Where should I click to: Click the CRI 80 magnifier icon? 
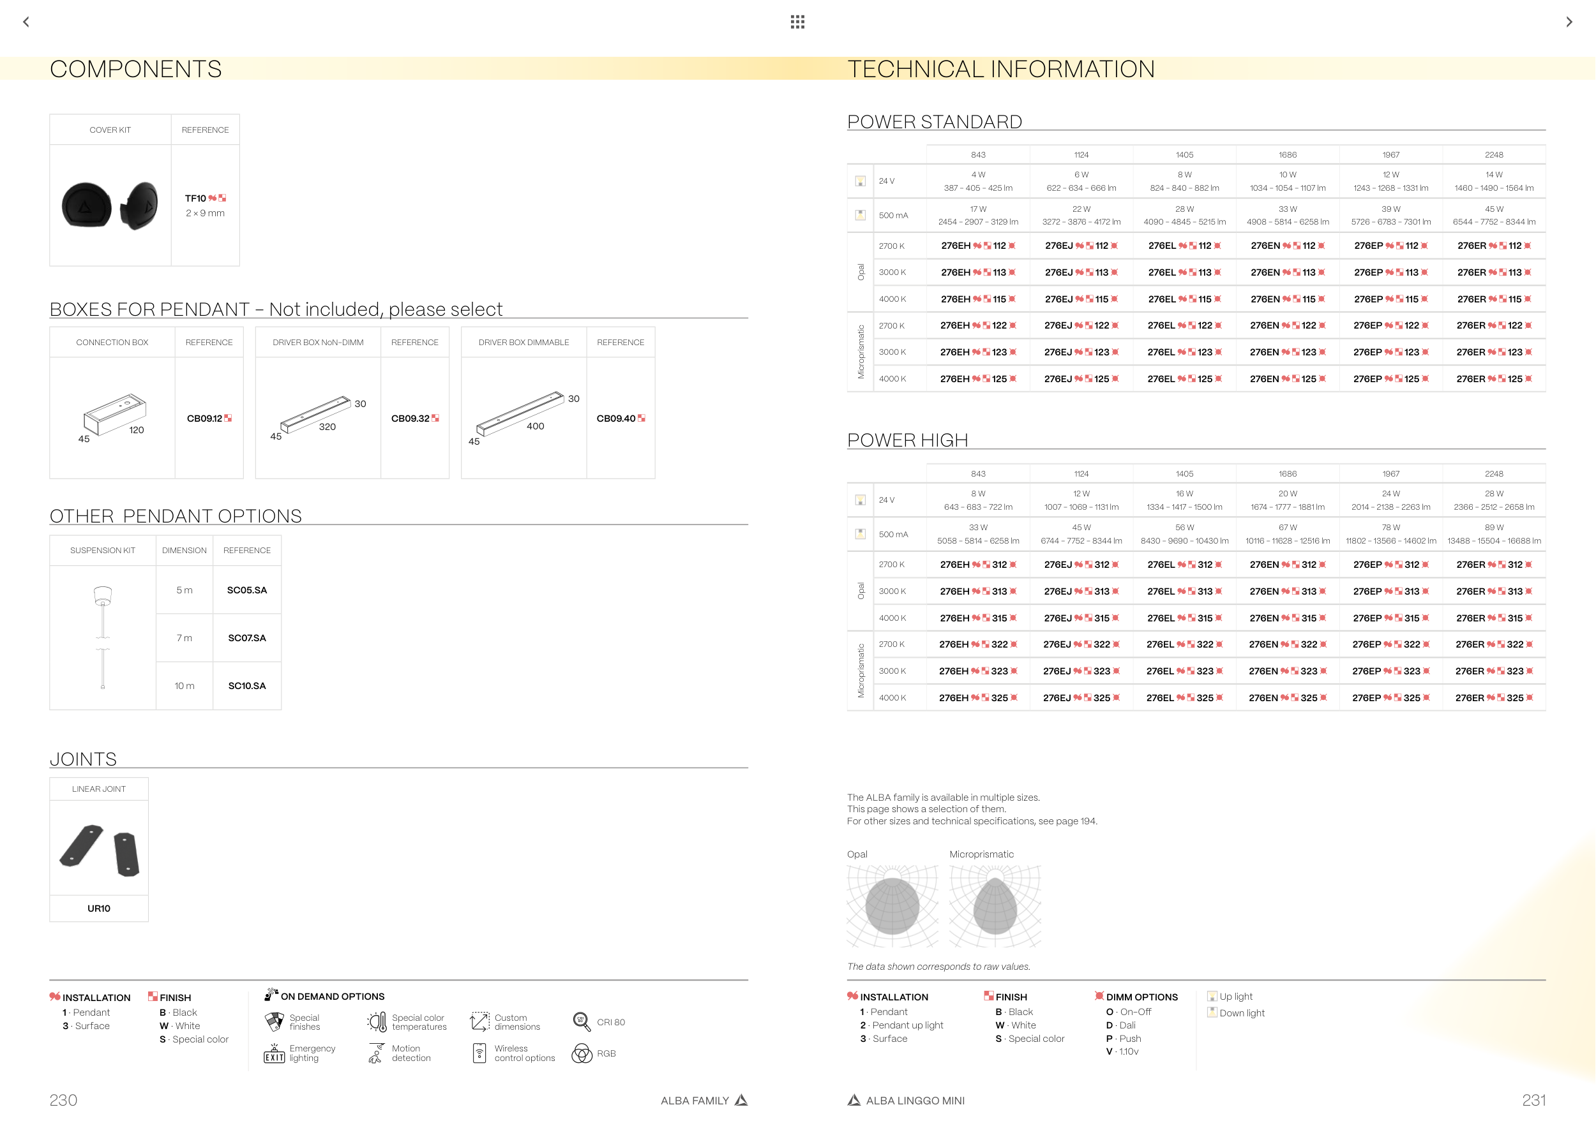[x=581, y=1021]
